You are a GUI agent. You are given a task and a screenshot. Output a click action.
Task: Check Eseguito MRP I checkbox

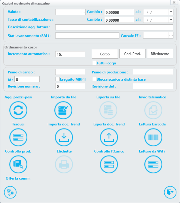click(x=58, y=79)
